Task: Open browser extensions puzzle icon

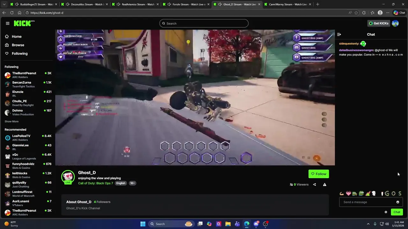Action: (364, 13)
